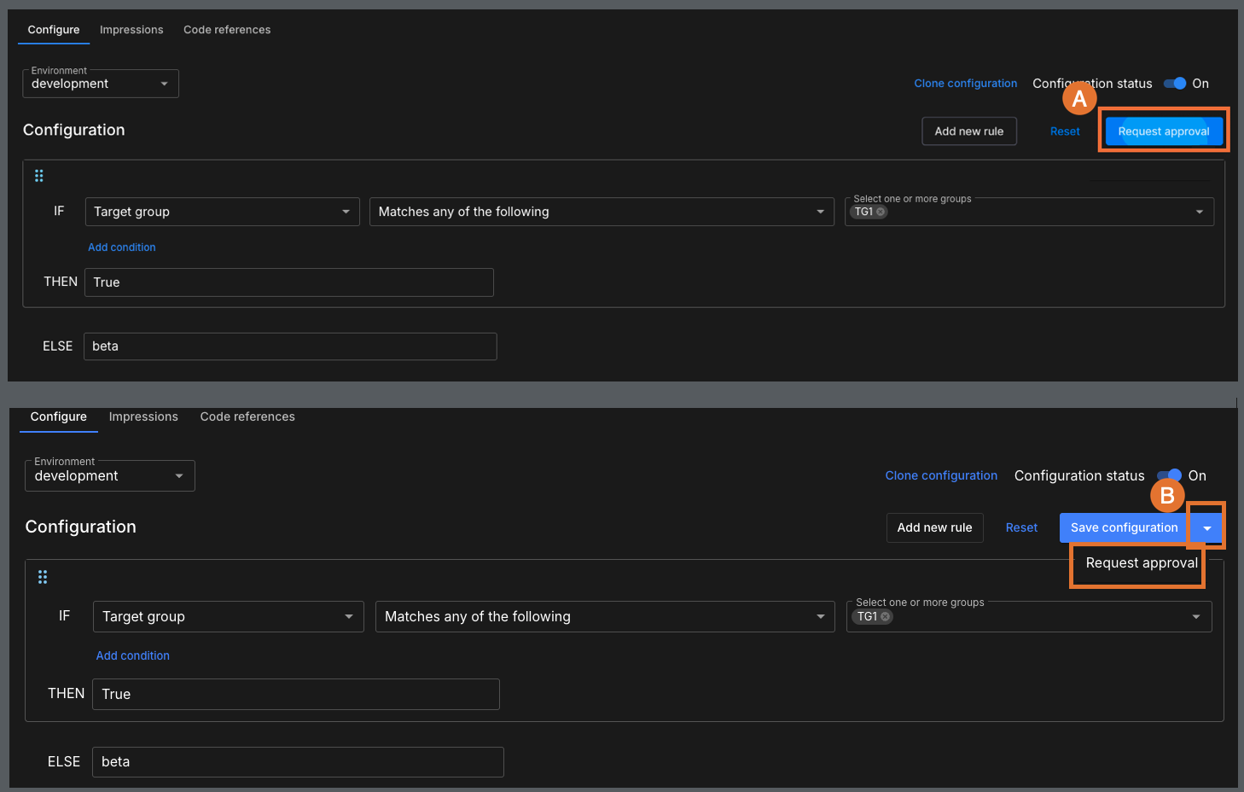Screen dimensions: 1244x792
Task: Expand the Matches any of the following dropdown
Action: pyautogui.click(x=601, y=211)
